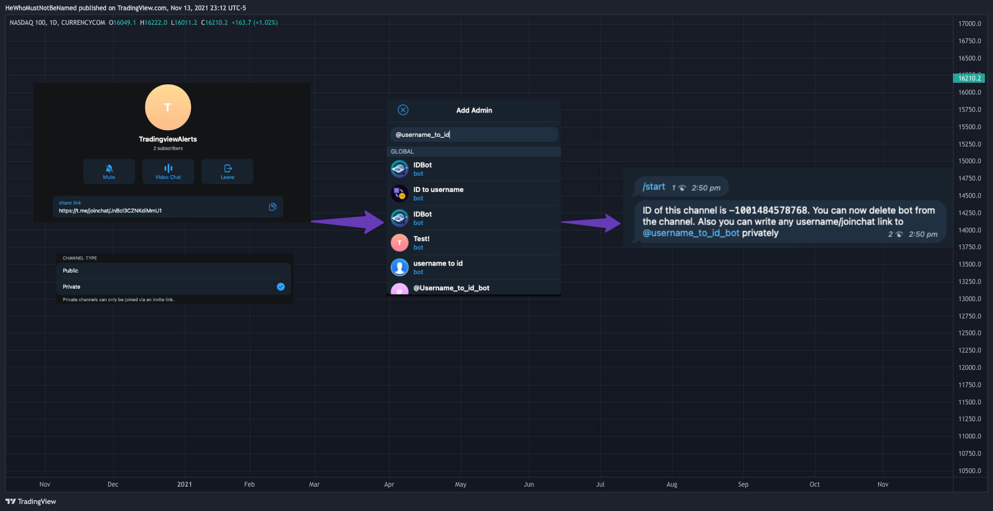Click the Oct label on the time axis

click(x=815, y=485)
